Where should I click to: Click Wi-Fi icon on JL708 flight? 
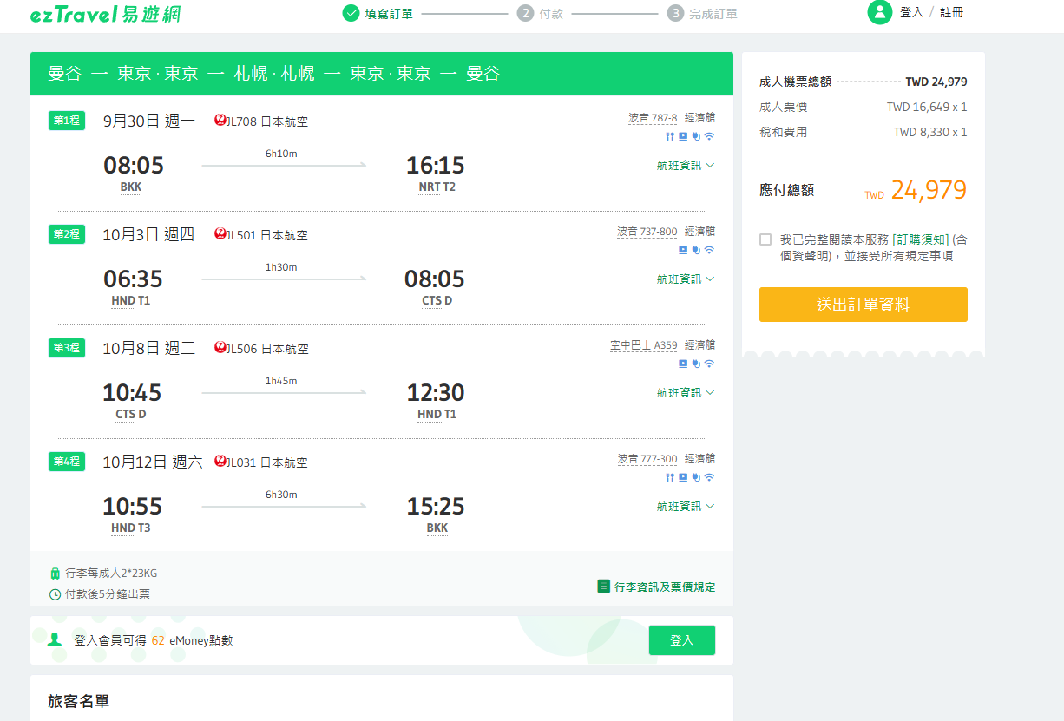709,136
